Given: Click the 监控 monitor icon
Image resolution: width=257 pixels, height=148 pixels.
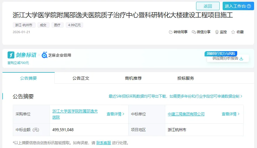Looking at the screenshot, I should (x=217, y=32).
